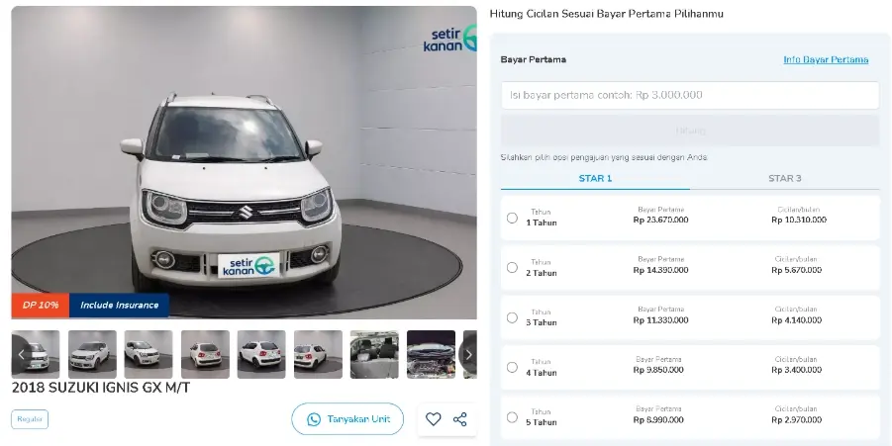Open the car interior seats thumbnail
892x446 pixels.
tap(374, 355)
